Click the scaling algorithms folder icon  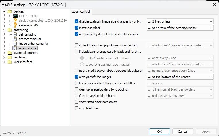pos(10,53)
